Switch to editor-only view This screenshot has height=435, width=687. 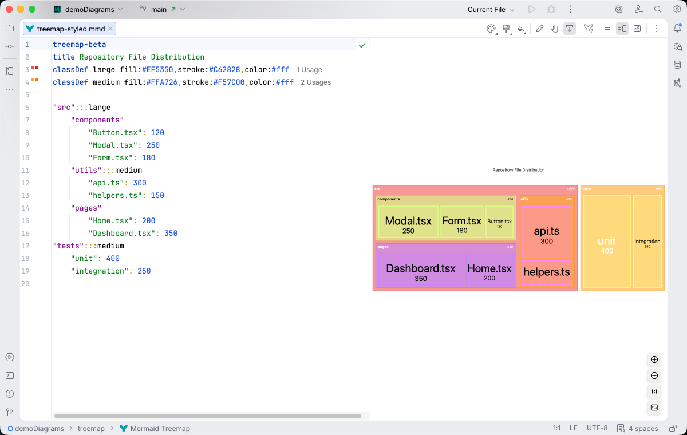(x=607, y=29)
